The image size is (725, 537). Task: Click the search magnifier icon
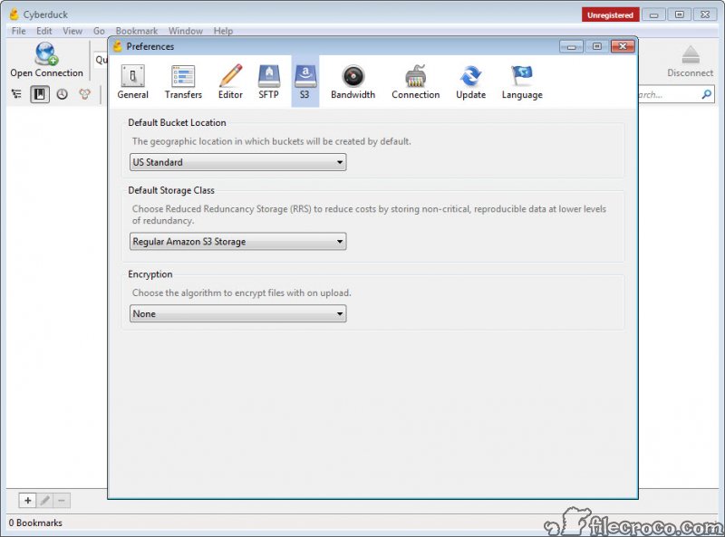point(706,94)
